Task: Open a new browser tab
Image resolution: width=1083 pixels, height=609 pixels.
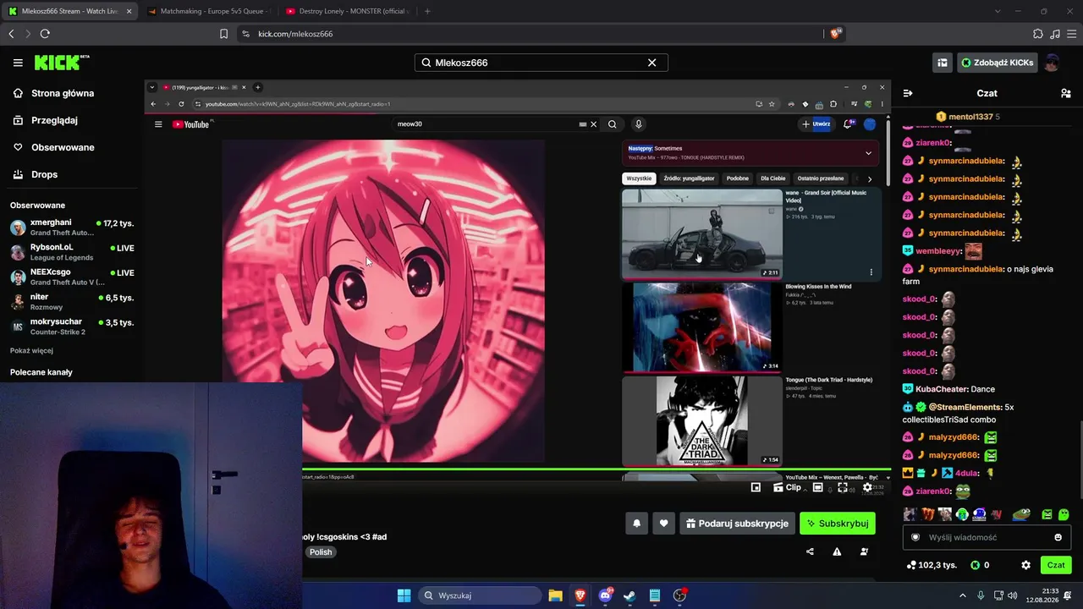Action: click(x=427, y=11)
